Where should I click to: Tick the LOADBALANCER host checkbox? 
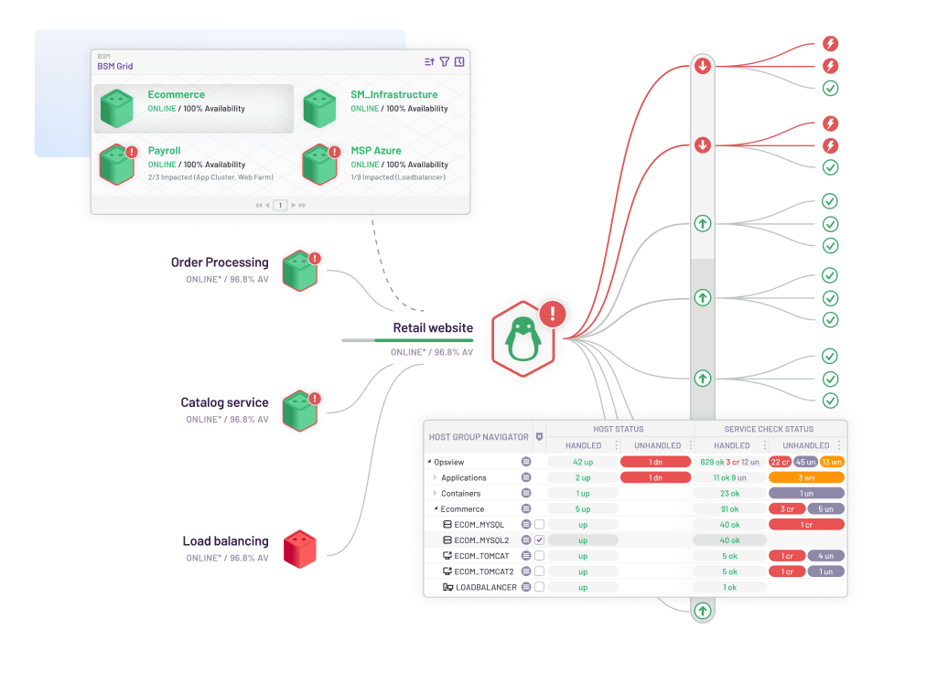(x=540, y=587)
